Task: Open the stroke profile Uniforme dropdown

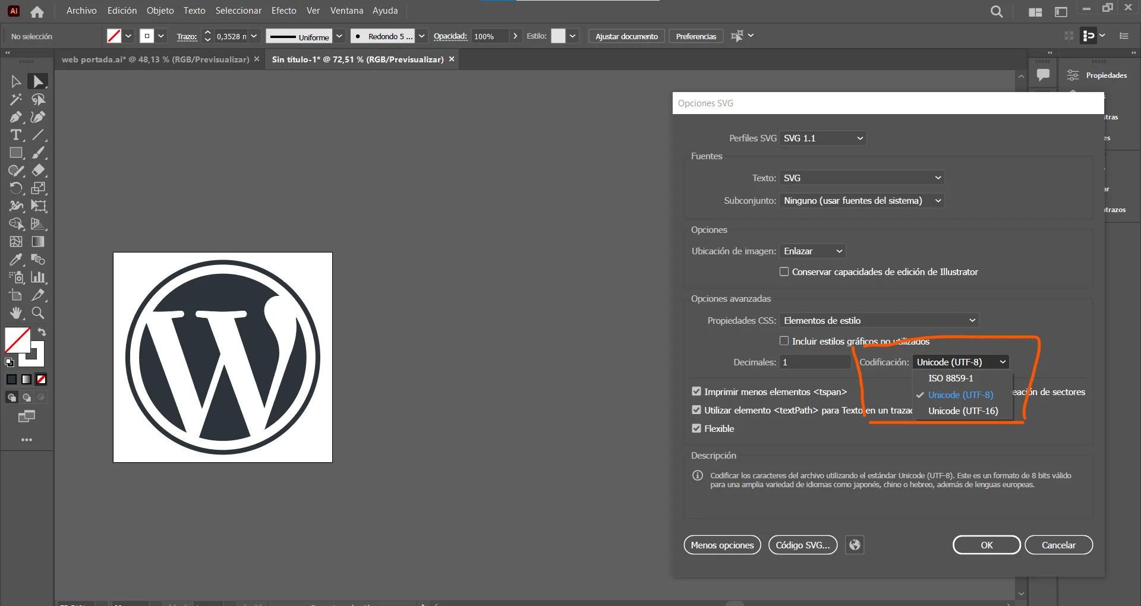Action: pos(339,36)
